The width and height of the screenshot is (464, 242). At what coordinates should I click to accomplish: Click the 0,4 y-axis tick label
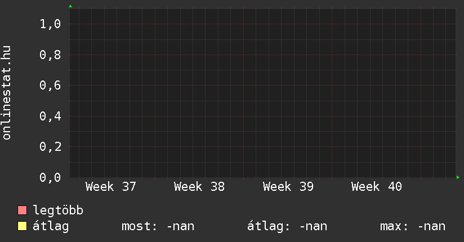pos(50,116)
